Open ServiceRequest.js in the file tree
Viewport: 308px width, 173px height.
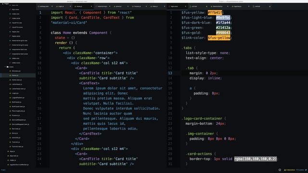pyautogui.click(x=19, y=120)
